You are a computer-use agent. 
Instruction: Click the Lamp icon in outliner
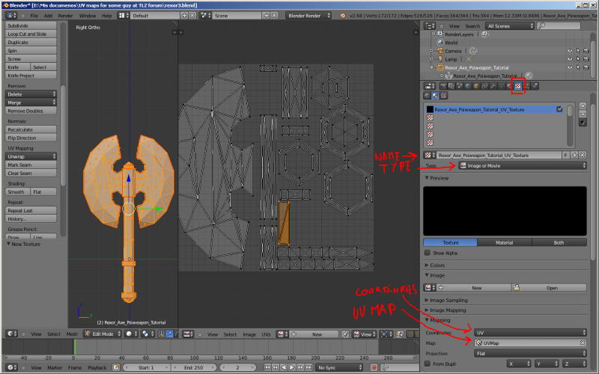[x=439, y=59]
